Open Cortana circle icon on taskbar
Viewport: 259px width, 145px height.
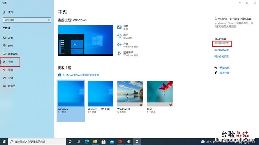click(70, 142)
